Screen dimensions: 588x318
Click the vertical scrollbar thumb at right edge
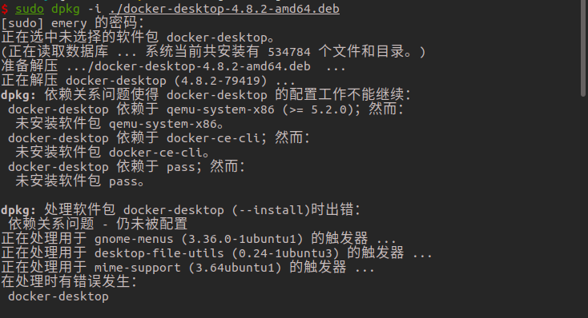point(583,48)
